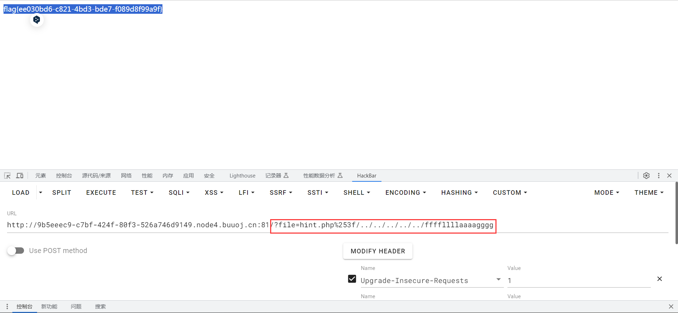Open the Lighthouse tab
The image size is (678, 313).
pos(242,176)
